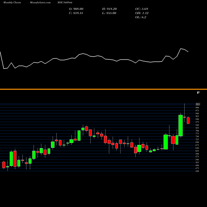This screenshot has height=207, width=207.
Task: Click the last red candle near 896
Action: (188, 120)
